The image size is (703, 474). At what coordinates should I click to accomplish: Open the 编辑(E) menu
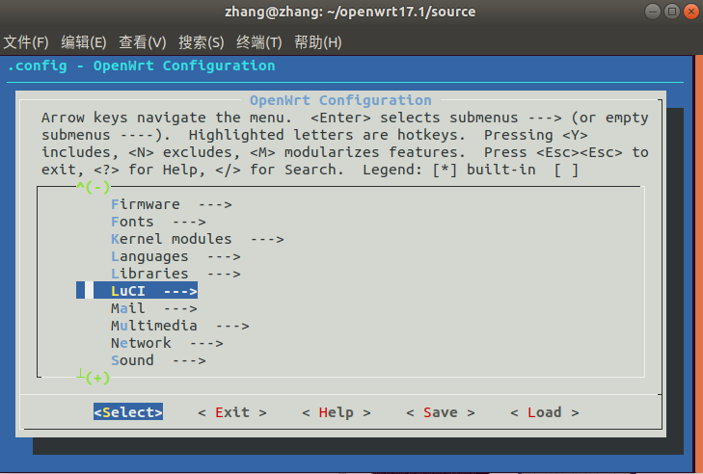click(84, 42)
